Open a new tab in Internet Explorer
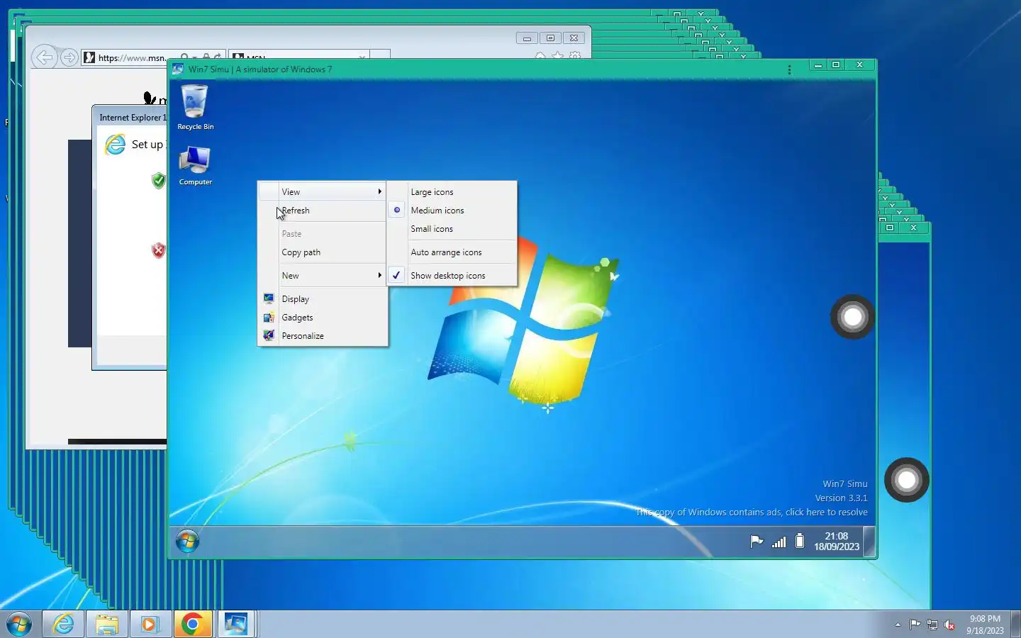The width and height of the screenshot is (1021, 638). tap(381, 55)
